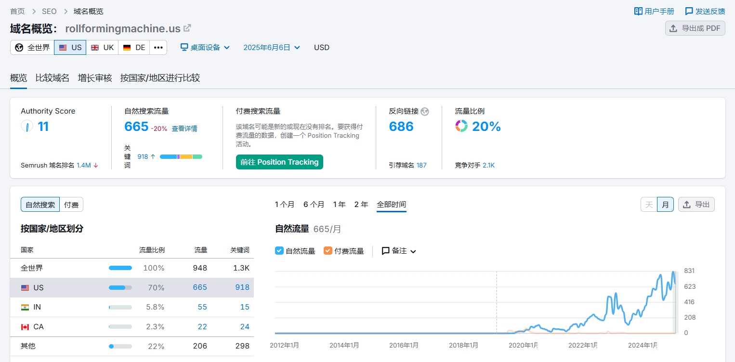The image size is (735, 362).
Task: Select 全世界 database button
Action: pos(32,48)
